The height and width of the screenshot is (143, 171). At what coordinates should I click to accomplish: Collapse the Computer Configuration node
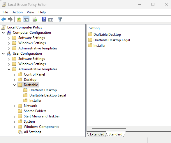(3, 33)
